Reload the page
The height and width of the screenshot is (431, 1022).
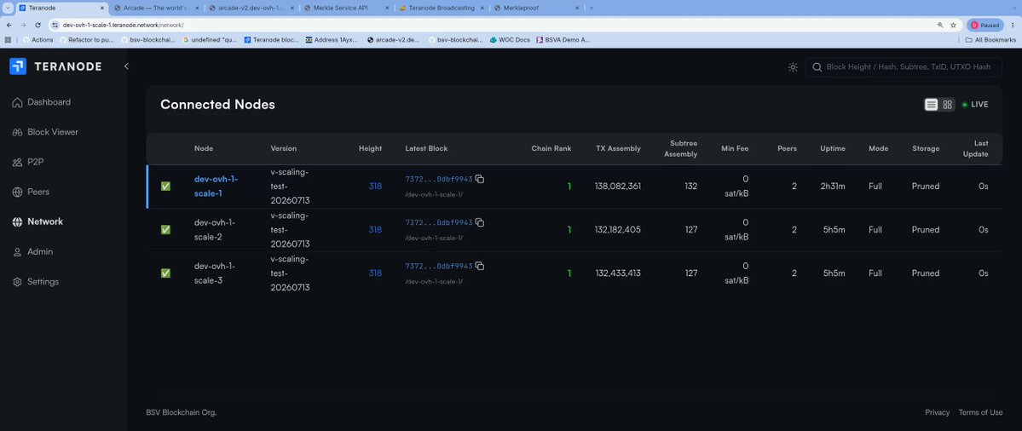(x=38, y=25)
